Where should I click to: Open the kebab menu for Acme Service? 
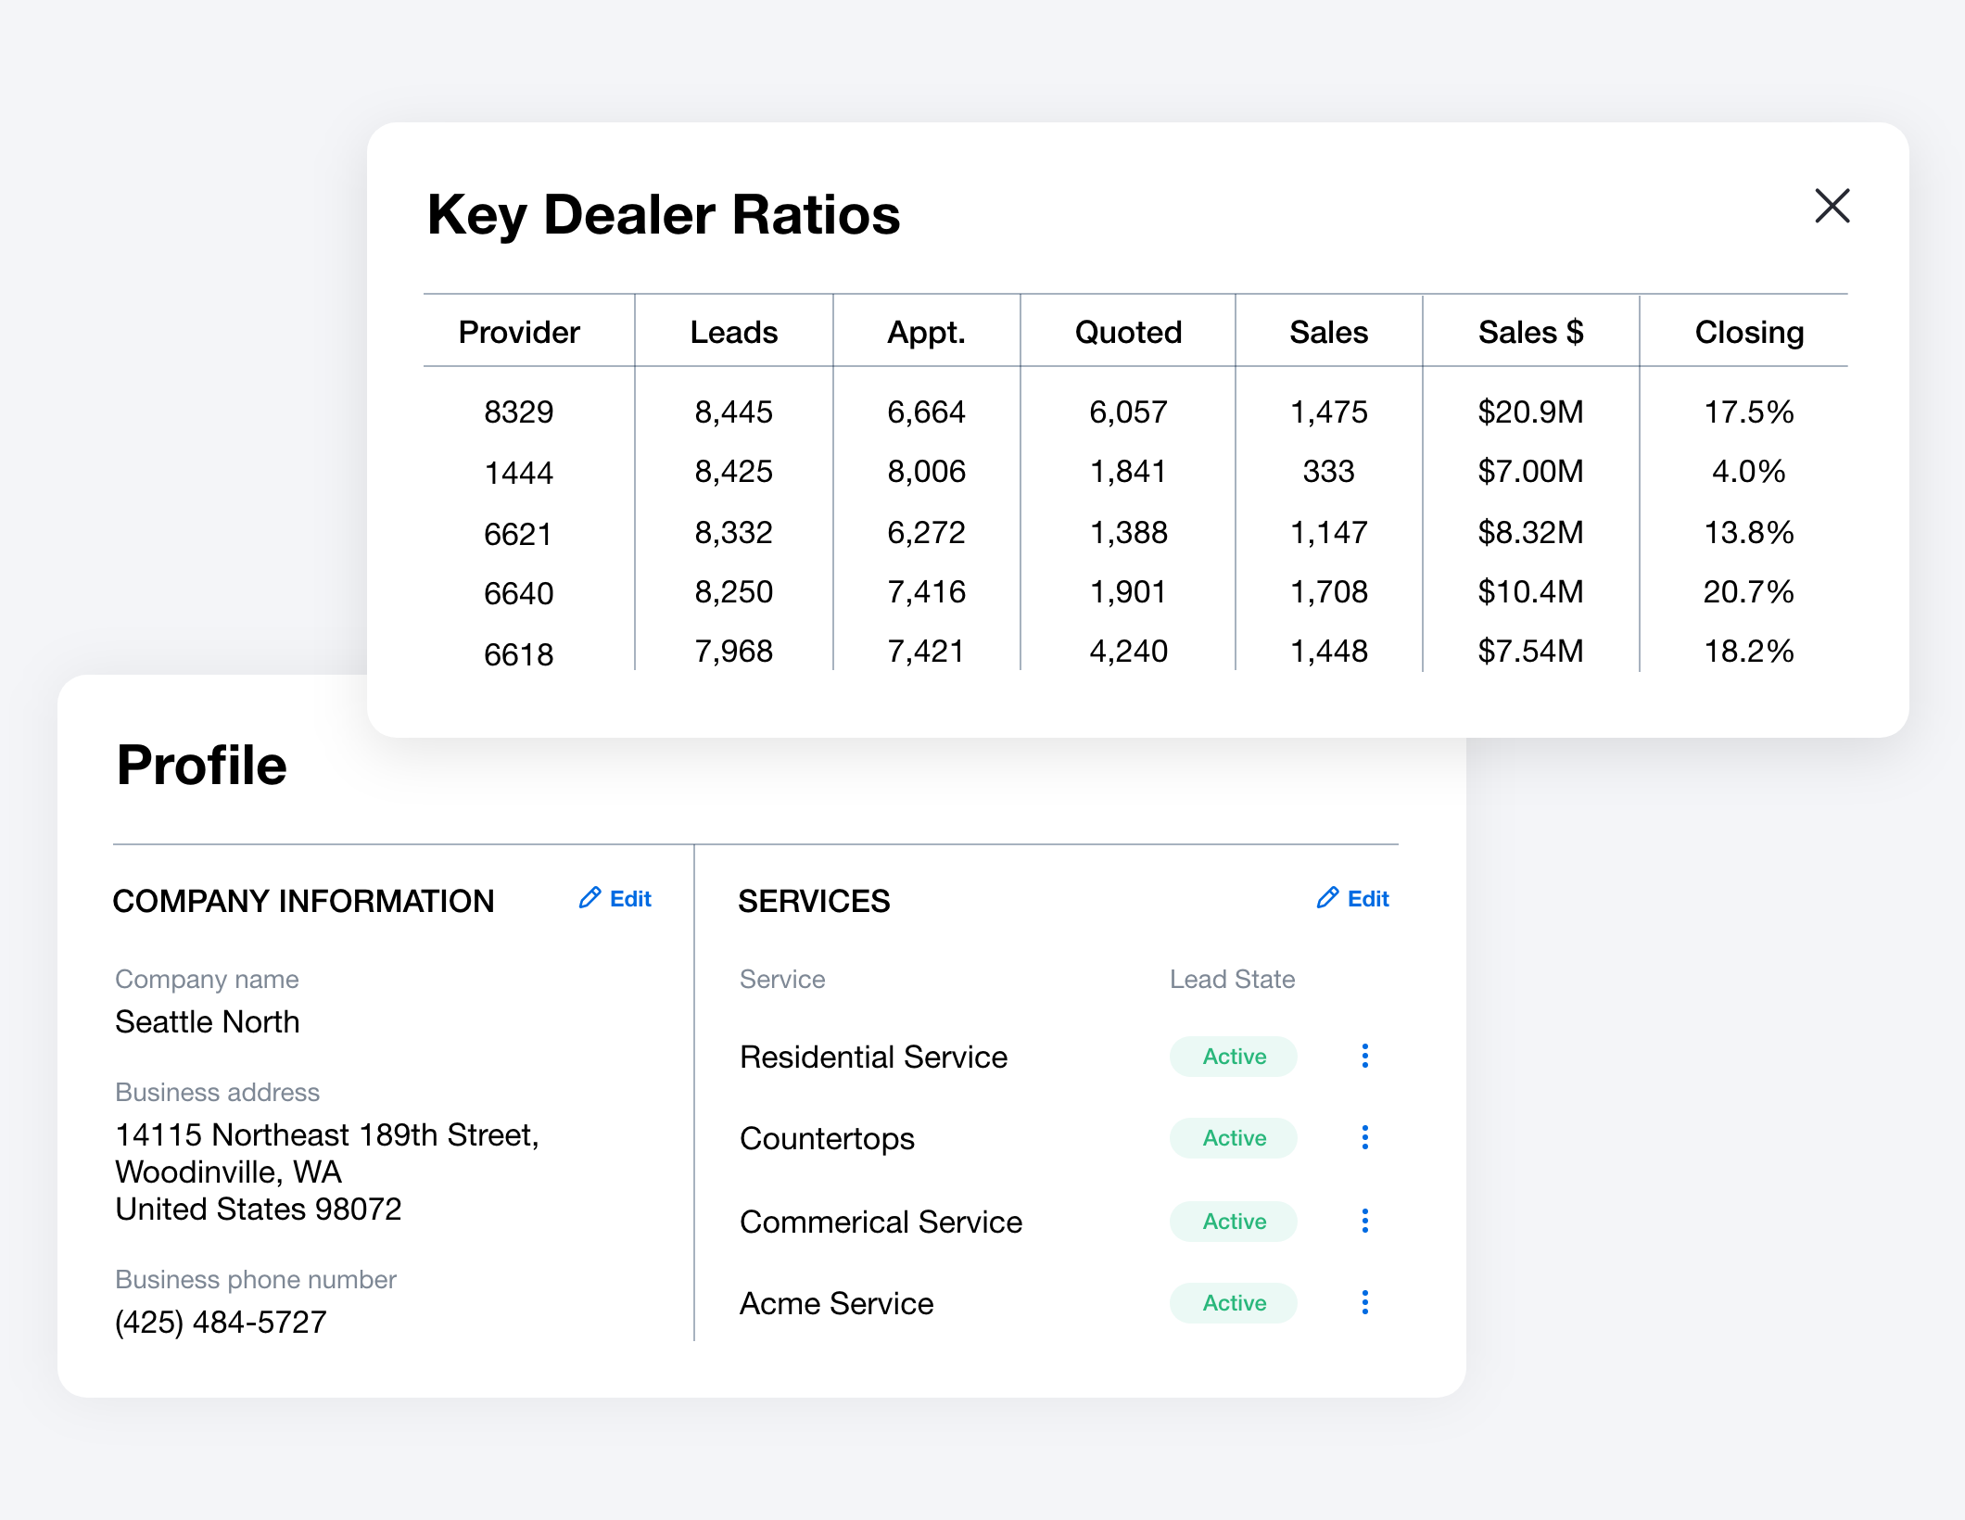click(x=1364, y=1302)
